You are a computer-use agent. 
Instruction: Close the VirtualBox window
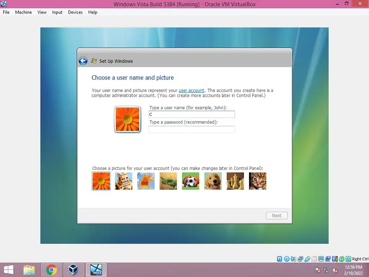[360, 4]
